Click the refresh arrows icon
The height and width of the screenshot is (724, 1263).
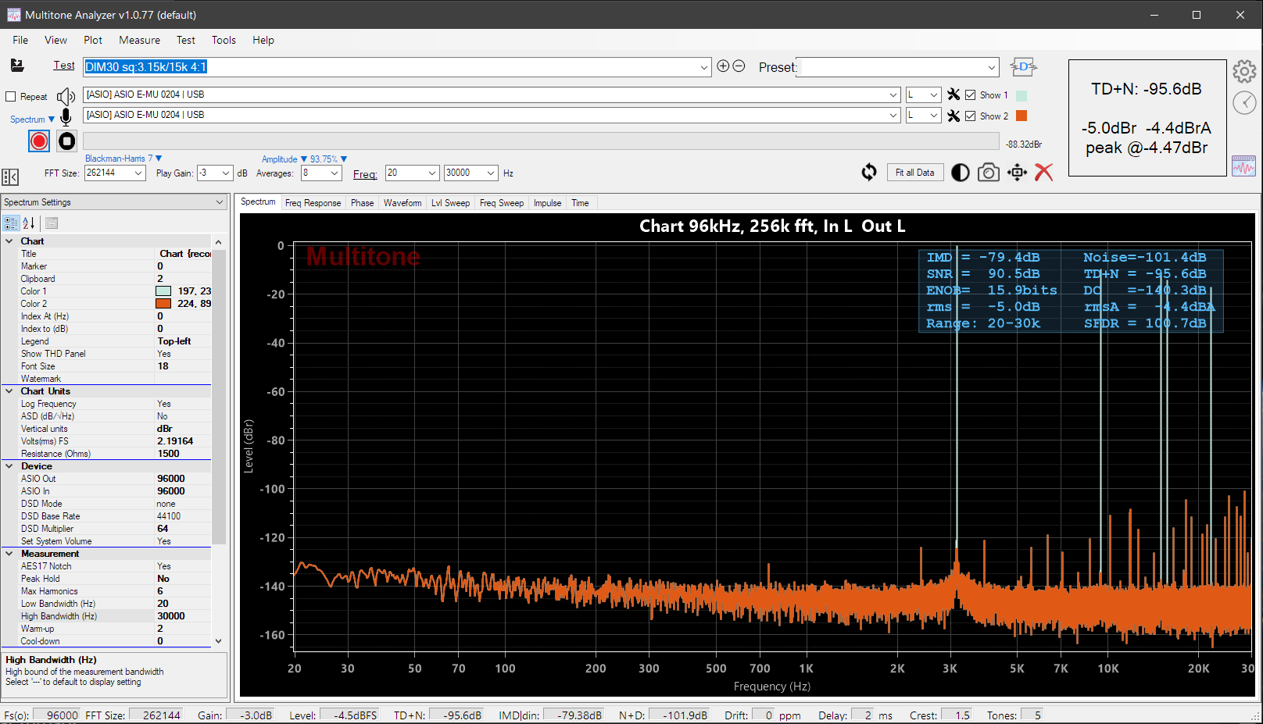[869, 173]
